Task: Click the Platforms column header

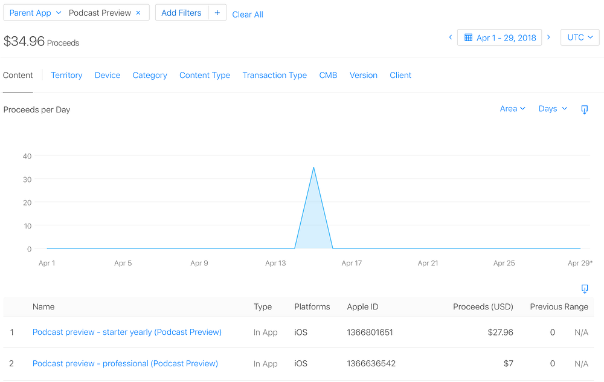Action: click(312, 306)
